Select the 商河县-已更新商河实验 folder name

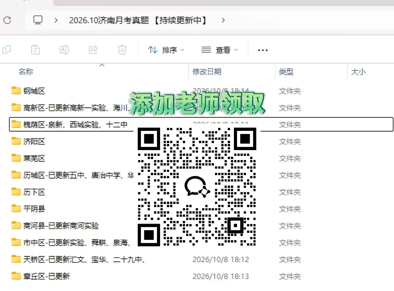(61, 226)
